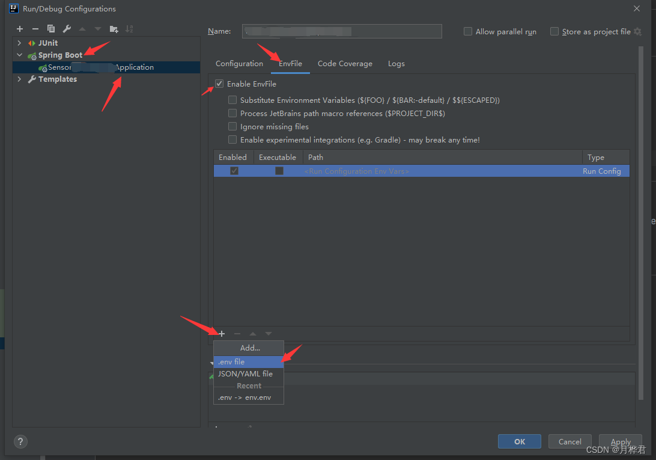This screenshot has width=656, height=460.
Task: Select recent .env -> env.env entry
Action: click(x=249, y=397)
